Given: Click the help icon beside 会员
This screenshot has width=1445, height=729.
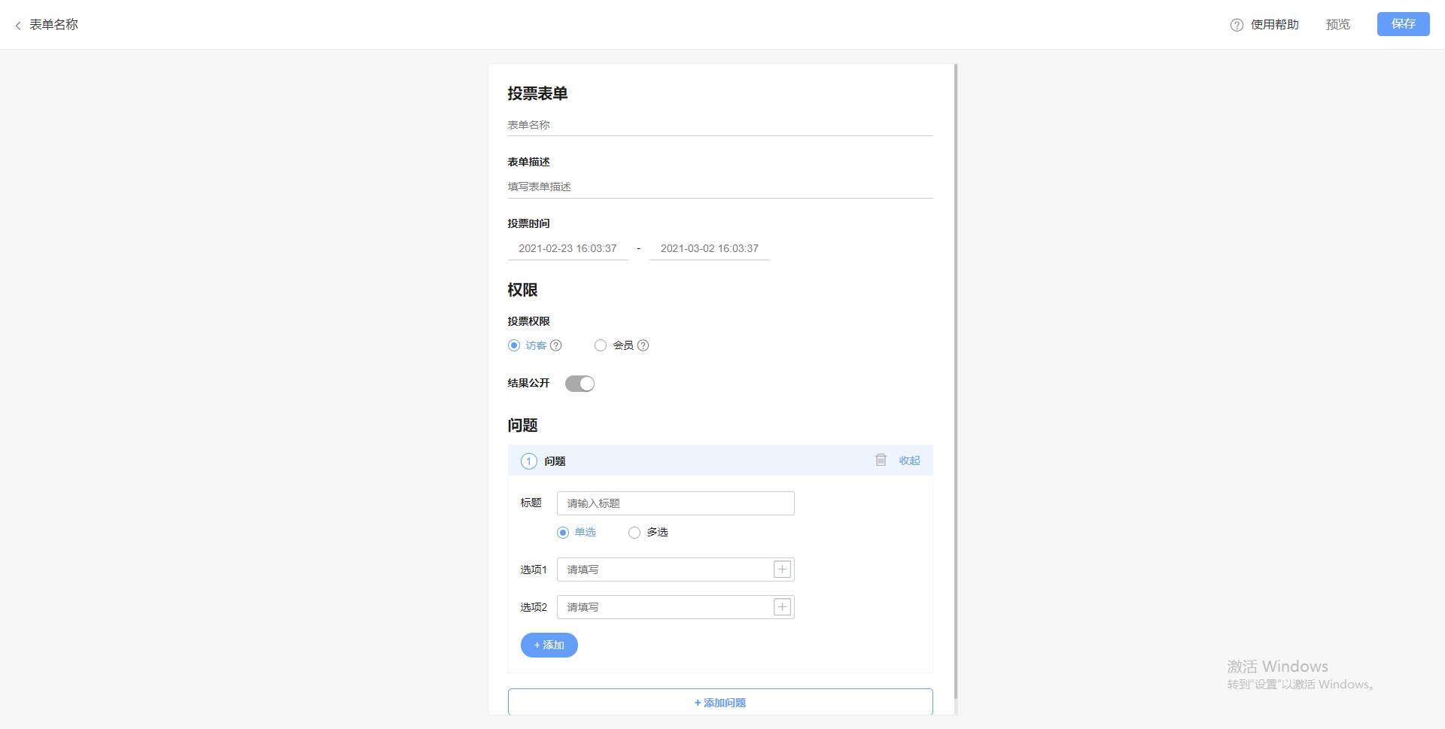Looking at the screenshot, I should pyautogui.click(x=643, y=345).
